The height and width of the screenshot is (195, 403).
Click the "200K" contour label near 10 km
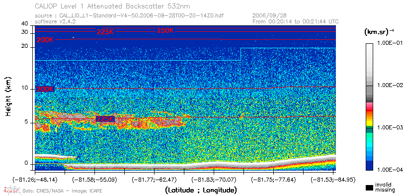coord(45,89)
